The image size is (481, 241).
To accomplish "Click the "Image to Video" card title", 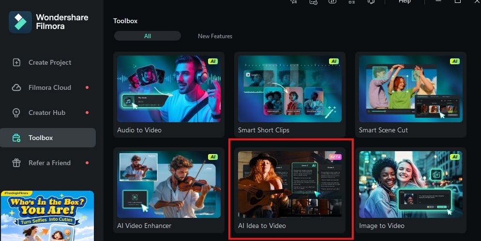I will [382, 226].
